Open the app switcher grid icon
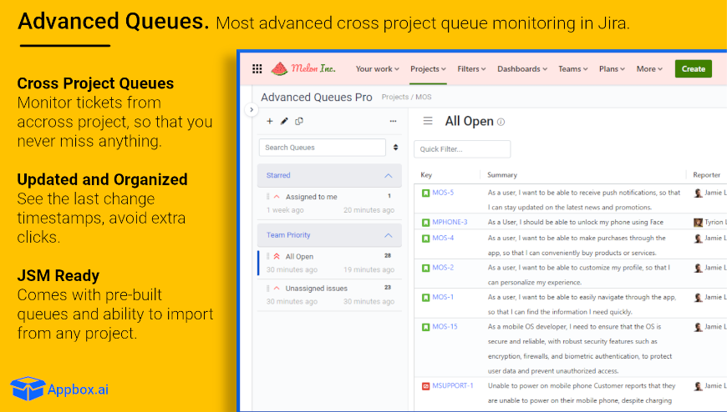The width and height of the screenshot is (727, 412). (257, 69)
